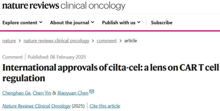220x111 pixels.
Task: Open author Chenghao Ge's profile
Action: (x=17, y=93)
